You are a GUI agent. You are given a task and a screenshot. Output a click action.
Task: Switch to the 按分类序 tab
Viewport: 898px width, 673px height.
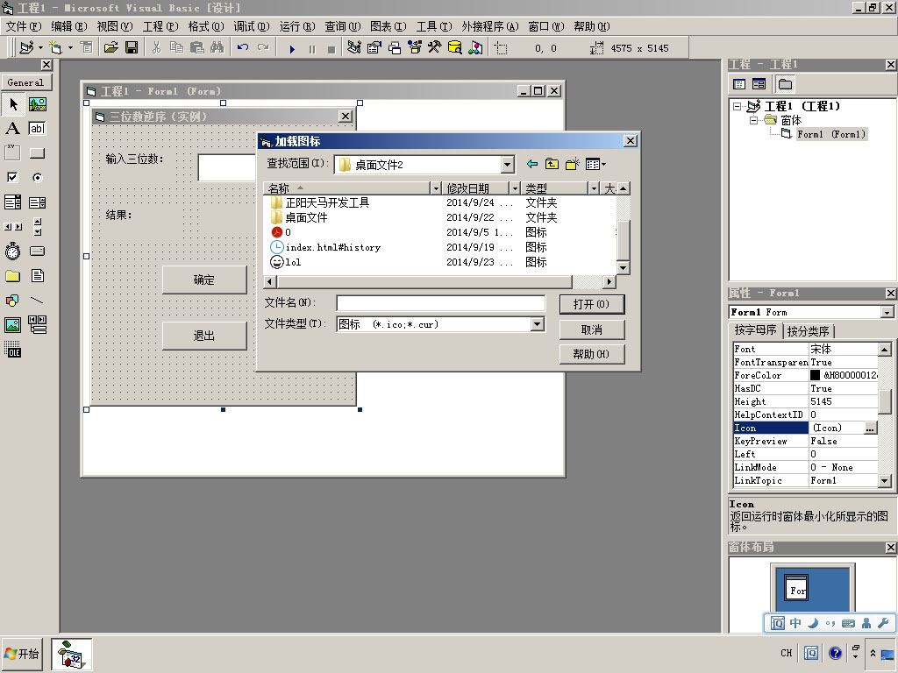point(808,331)
